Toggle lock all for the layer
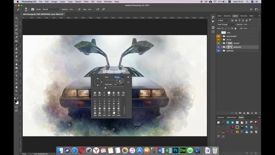The height and width of the screenshot is (155, 275). (235, 28)
